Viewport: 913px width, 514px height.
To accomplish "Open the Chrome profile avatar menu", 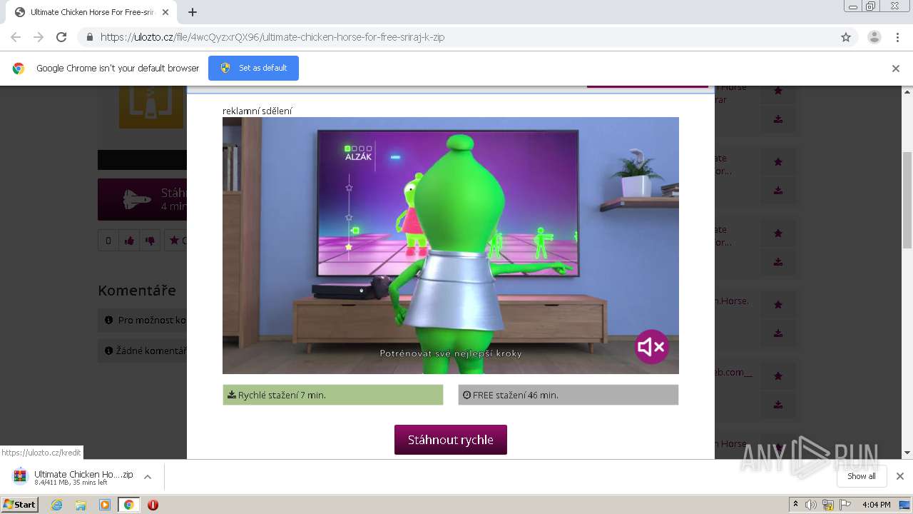I will 874,37.
